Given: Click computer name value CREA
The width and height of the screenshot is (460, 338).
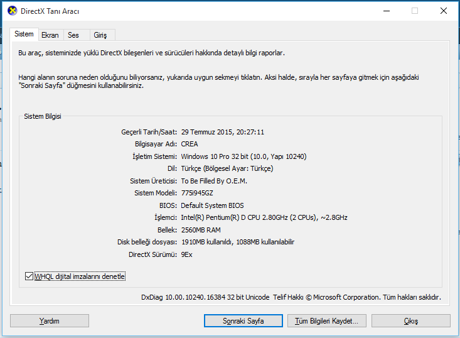Looking at the screenshot, I should pyautogui.click(x=190, y=144).
